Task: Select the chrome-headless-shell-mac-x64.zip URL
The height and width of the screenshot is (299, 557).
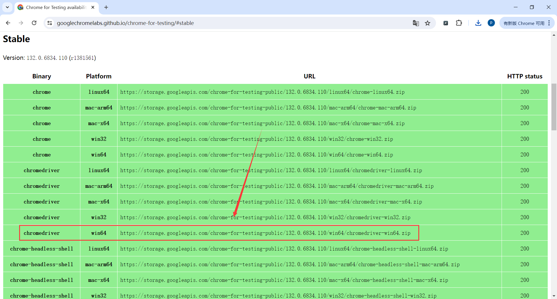Action: tap(284, 280)
